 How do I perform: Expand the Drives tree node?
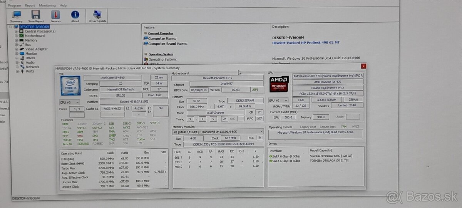pos(17,58)
